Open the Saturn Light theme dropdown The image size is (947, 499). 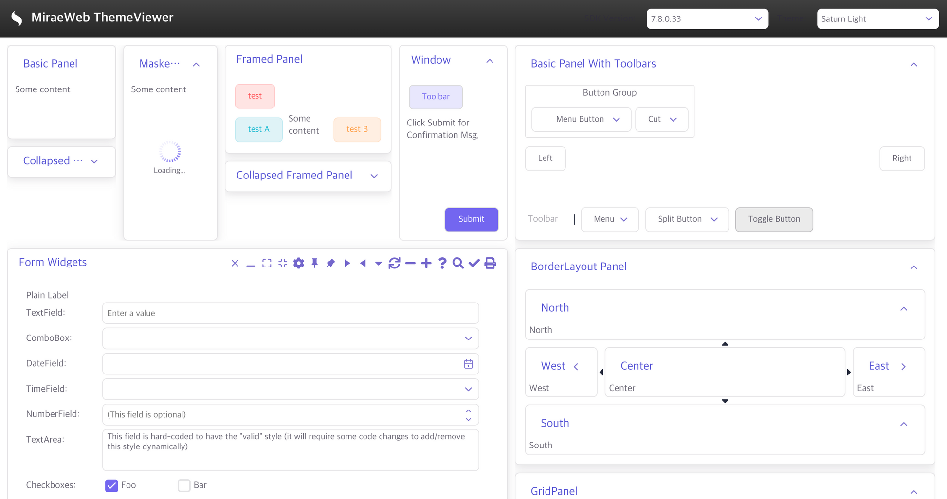point(877,19)
